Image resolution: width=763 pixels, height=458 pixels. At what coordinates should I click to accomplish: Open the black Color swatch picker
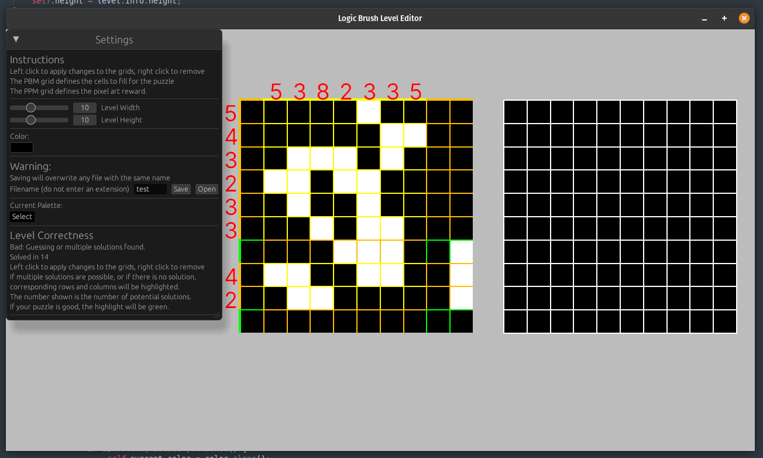pos(22,148)
